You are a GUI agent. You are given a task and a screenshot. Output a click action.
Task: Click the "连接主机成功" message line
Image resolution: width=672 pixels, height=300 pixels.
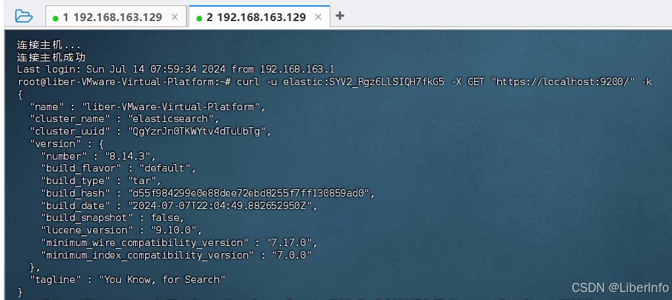51,57
